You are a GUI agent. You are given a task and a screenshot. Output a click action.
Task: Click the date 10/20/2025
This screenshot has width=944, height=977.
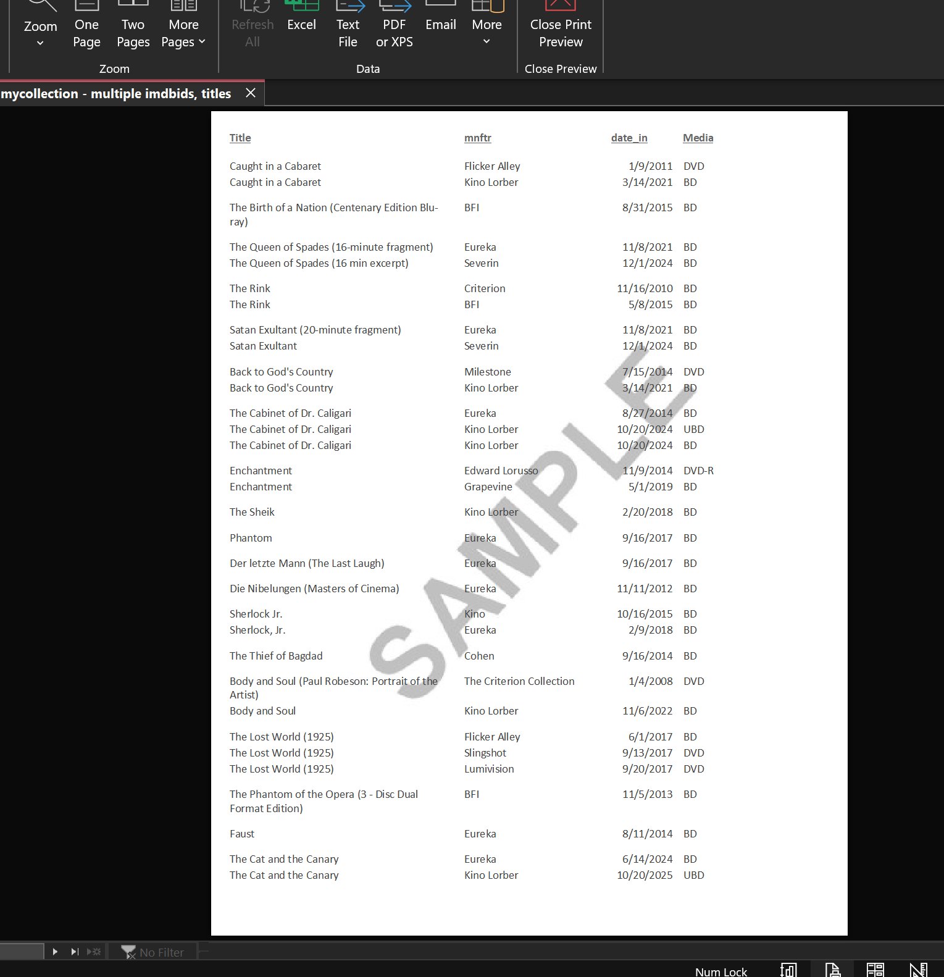point(645,875)
